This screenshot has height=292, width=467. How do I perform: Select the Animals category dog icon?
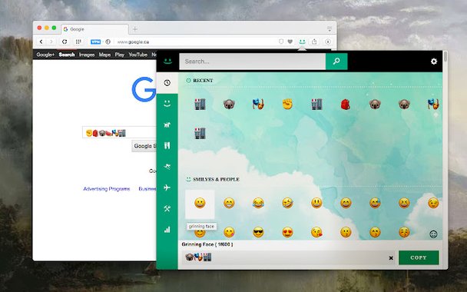tap(167, 124)
